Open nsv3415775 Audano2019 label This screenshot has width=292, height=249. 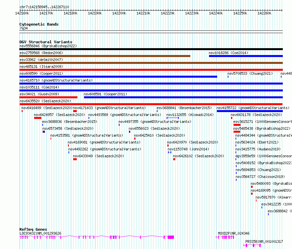pos(258,149)
